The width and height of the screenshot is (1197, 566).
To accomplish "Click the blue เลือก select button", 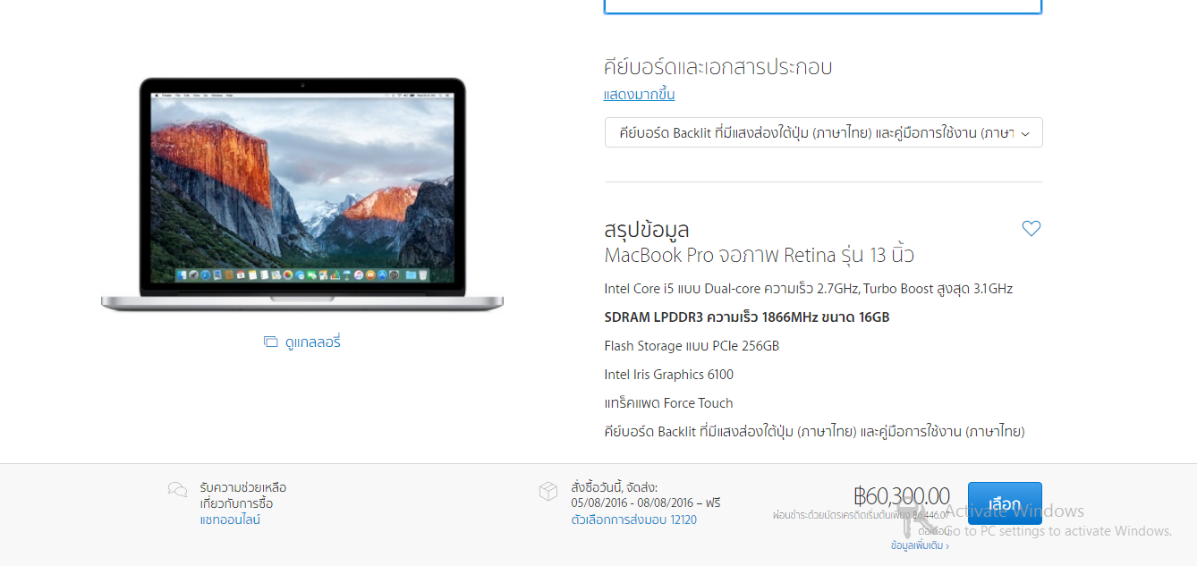I will (x=1005, y=503).
